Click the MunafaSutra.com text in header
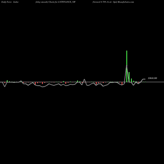 126,2
